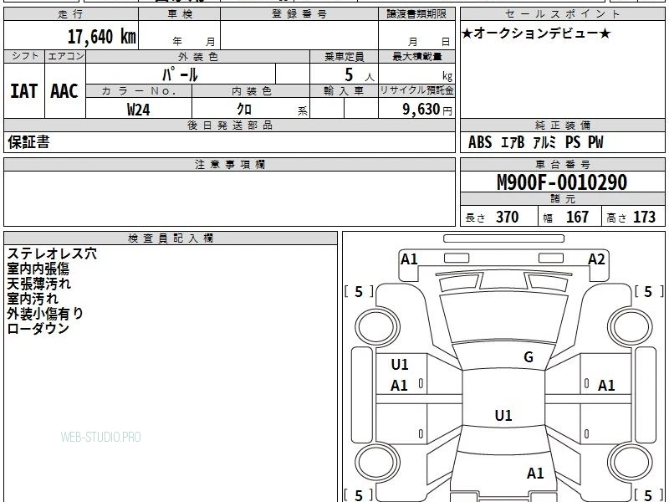
Task: Select the クロ interior color value
Action: pyautogui.click(x=244, y=109)
